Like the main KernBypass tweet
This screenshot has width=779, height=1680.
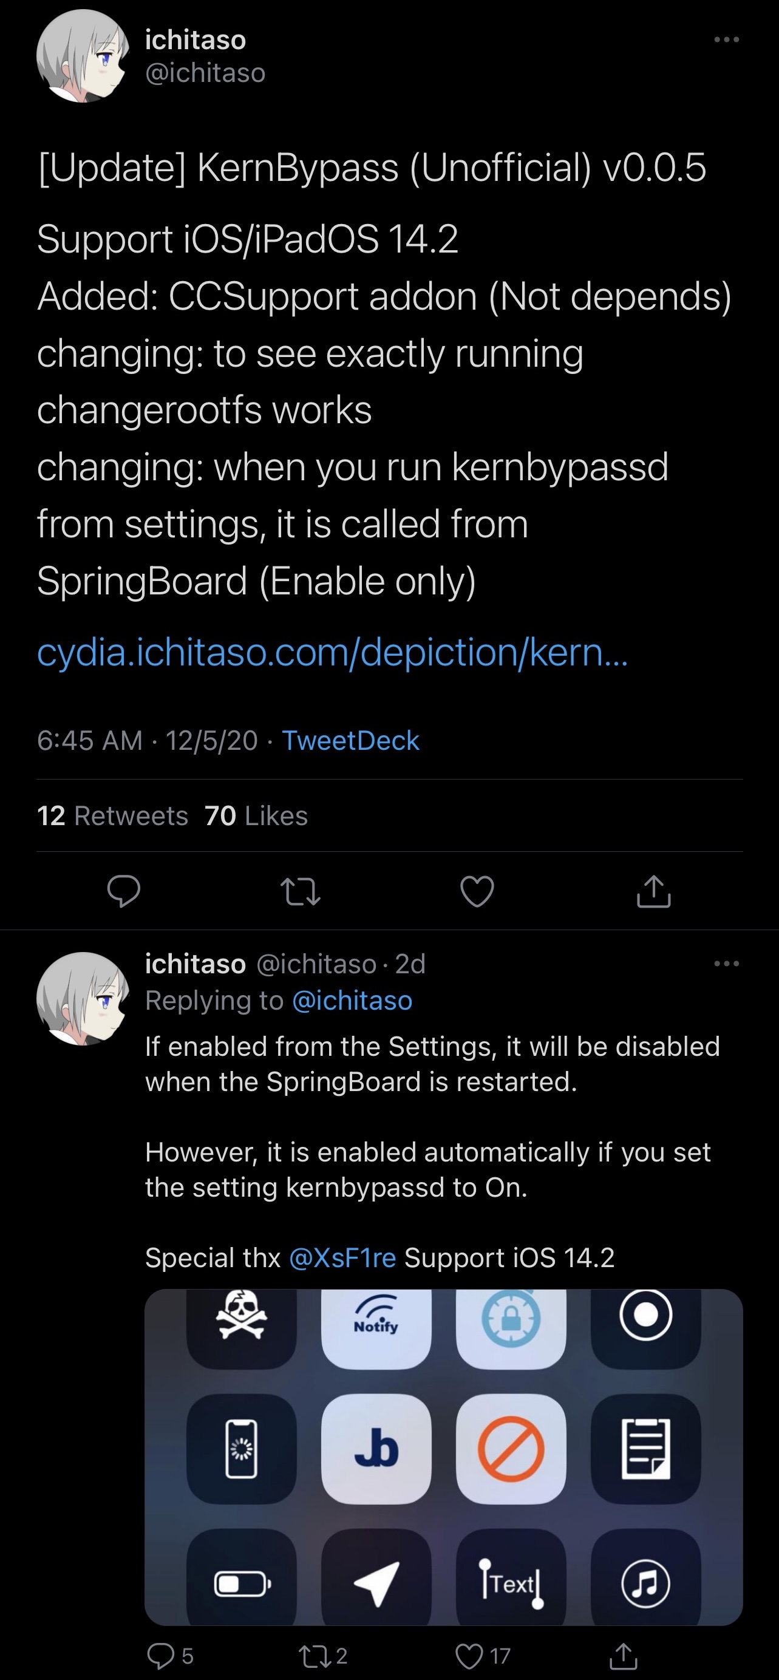(x=477, y=891)
